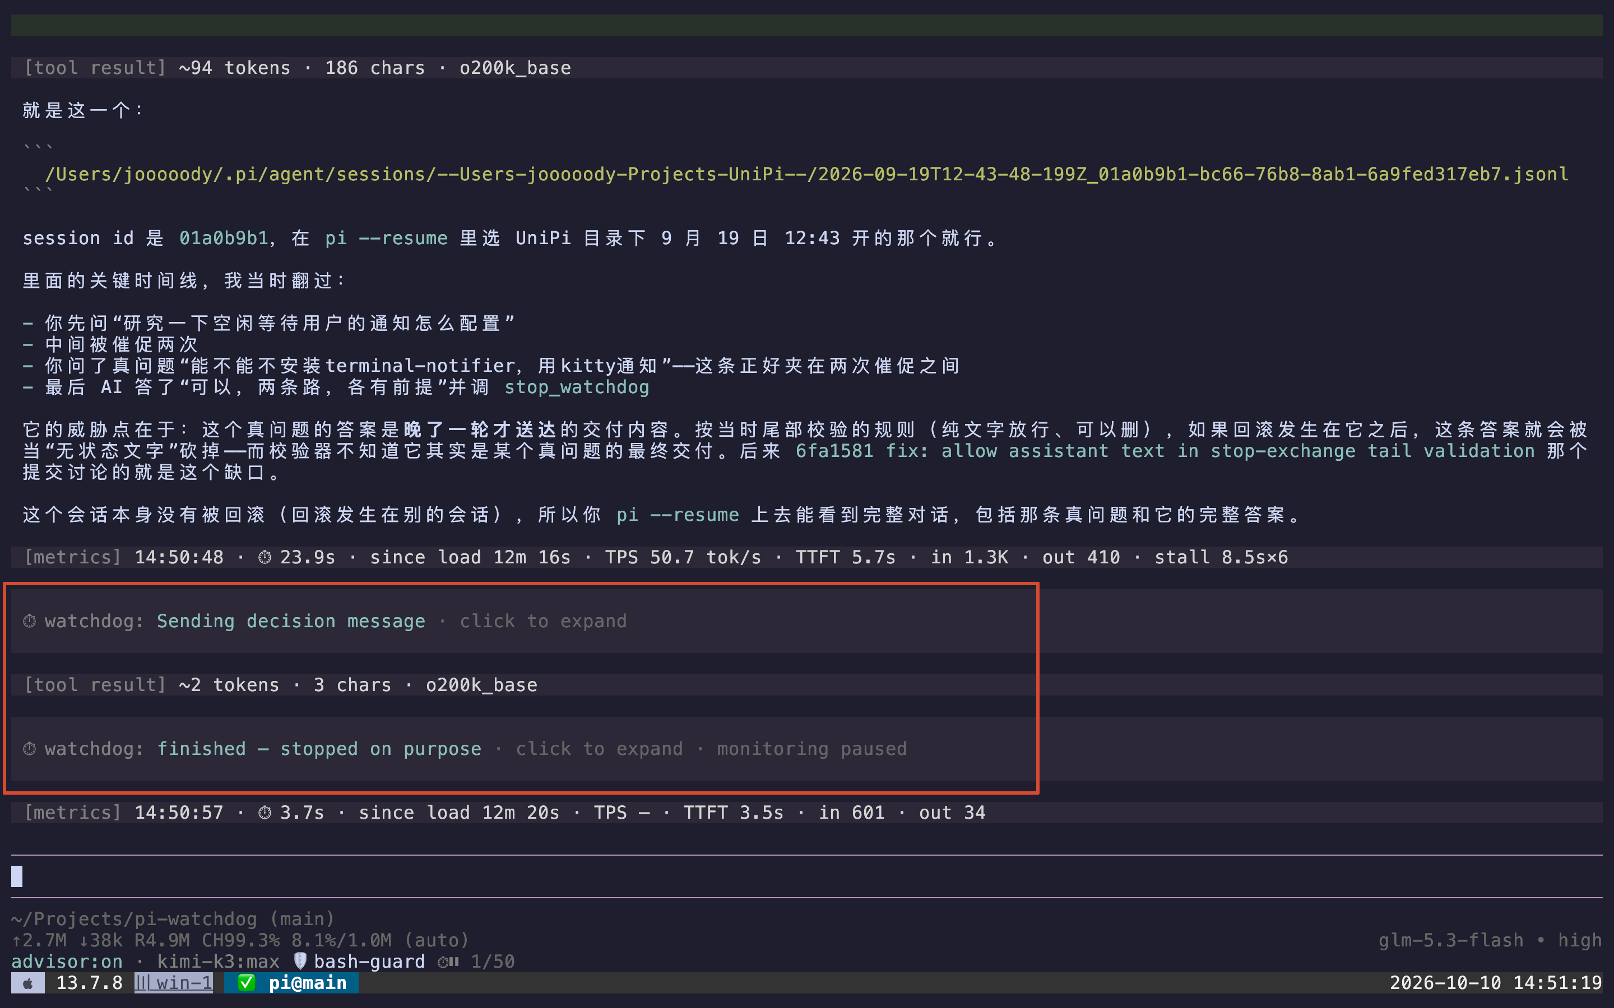Click the green checkmark icon beside pi@main
Screen dimensions: 1614x1008
[x=246, y=983]
